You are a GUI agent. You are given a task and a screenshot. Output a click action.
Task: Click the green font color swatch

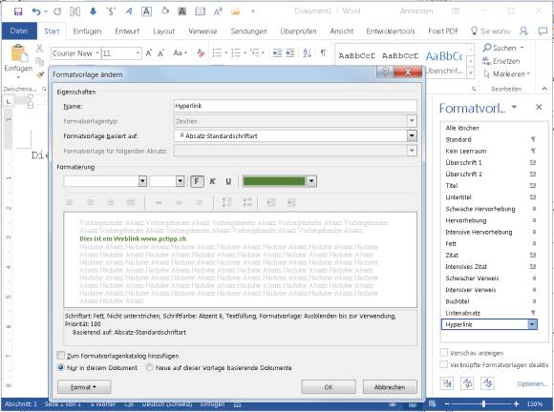[x=274, y=181]
